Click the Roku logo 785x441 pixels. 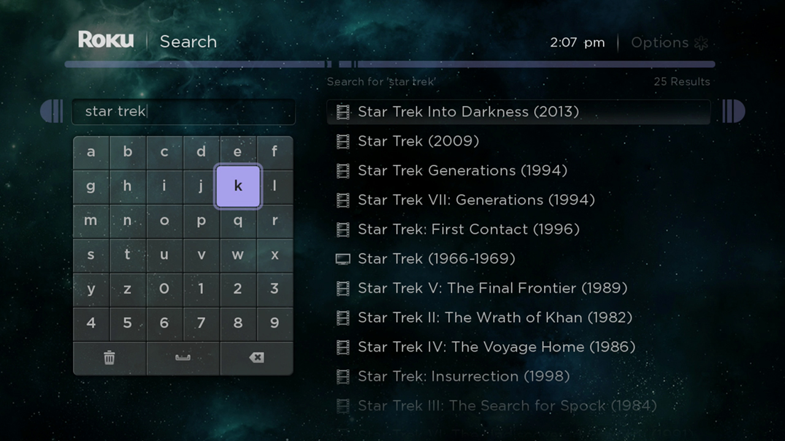[105, 39]
